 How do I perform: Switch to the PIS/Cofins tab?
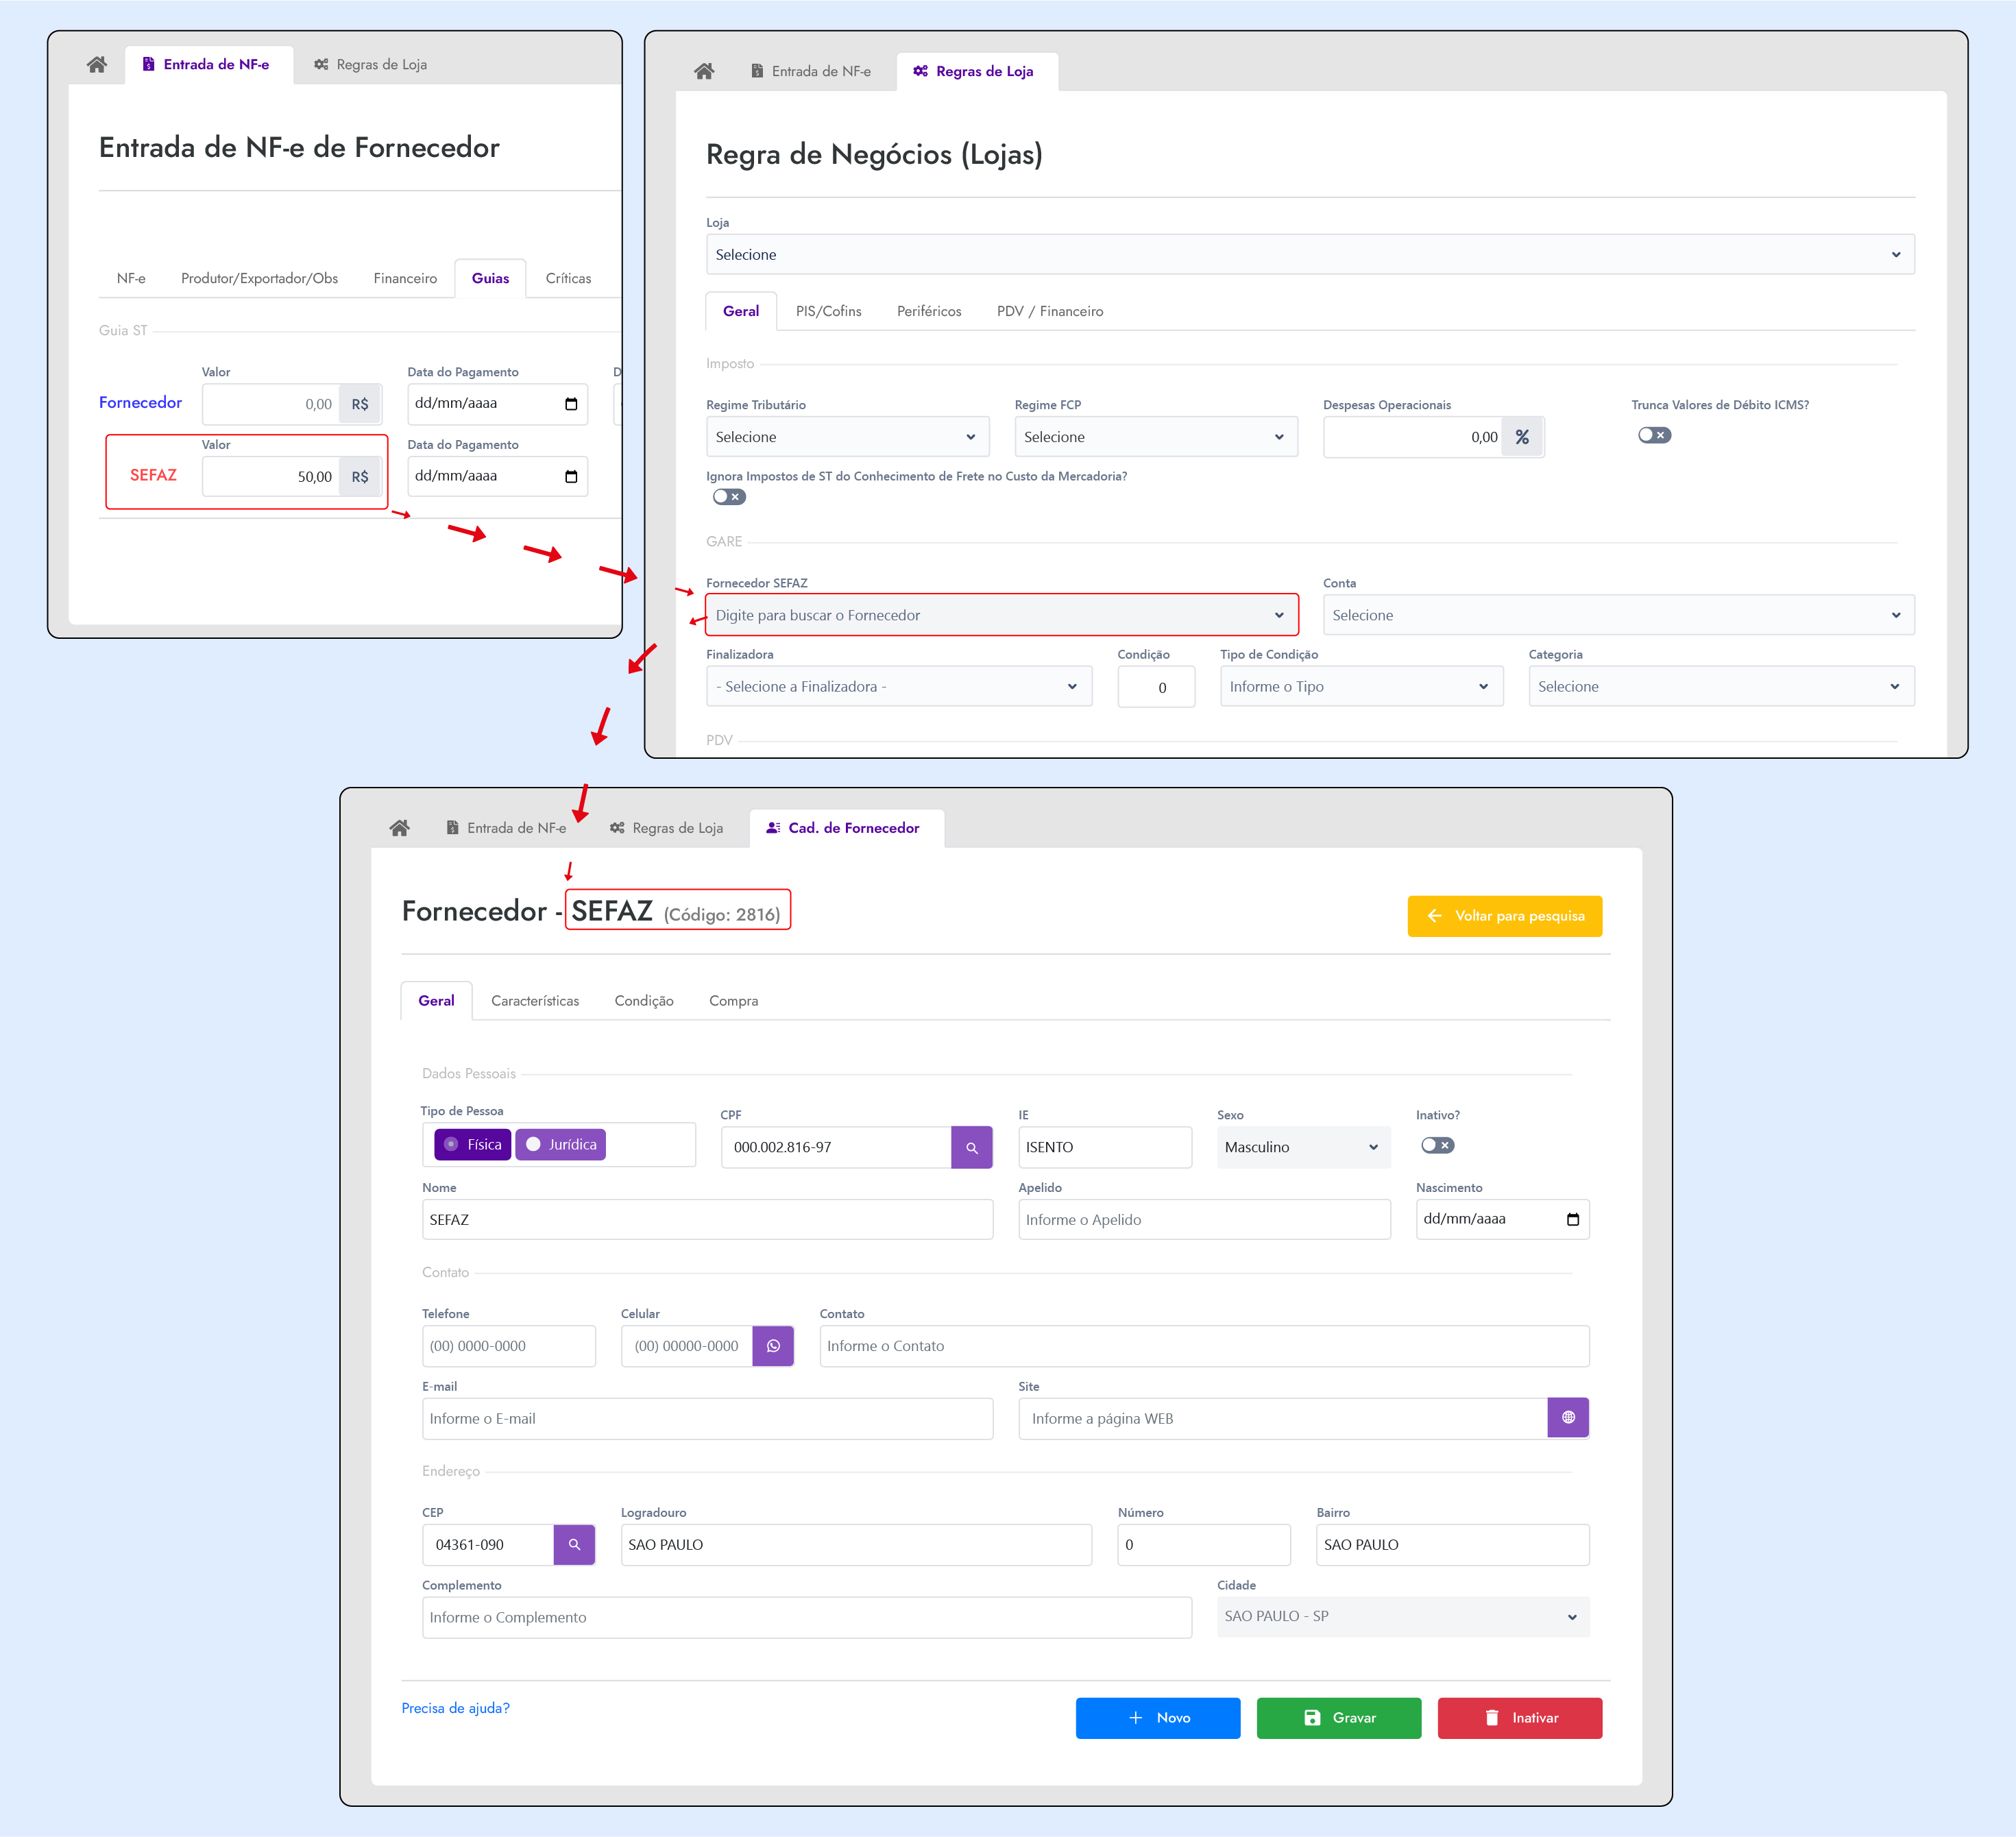coord(828,311)
